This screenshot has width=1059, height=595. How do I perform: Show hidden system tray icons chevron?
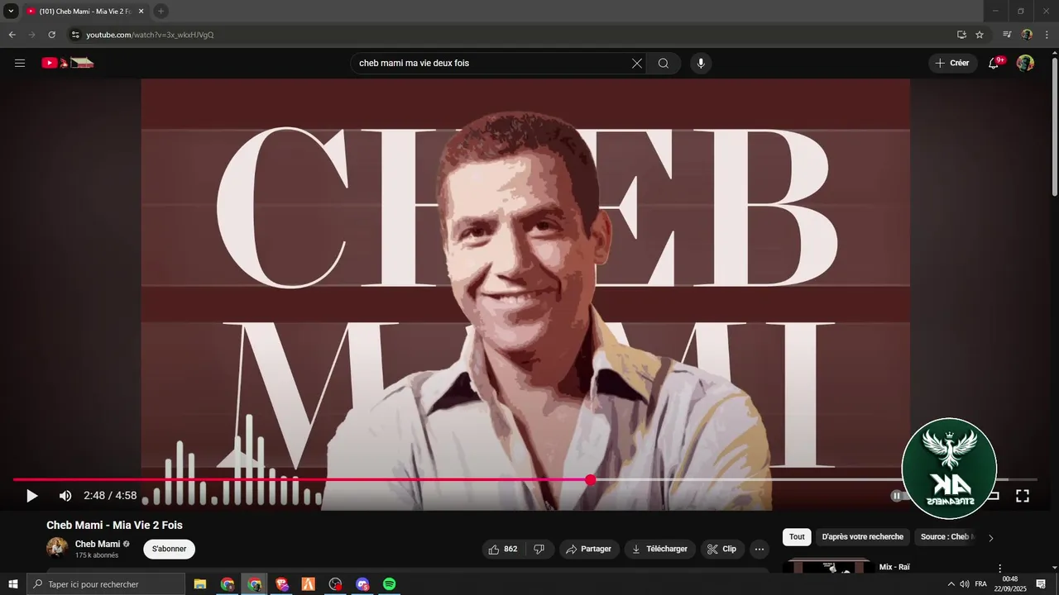coord(951,584)
